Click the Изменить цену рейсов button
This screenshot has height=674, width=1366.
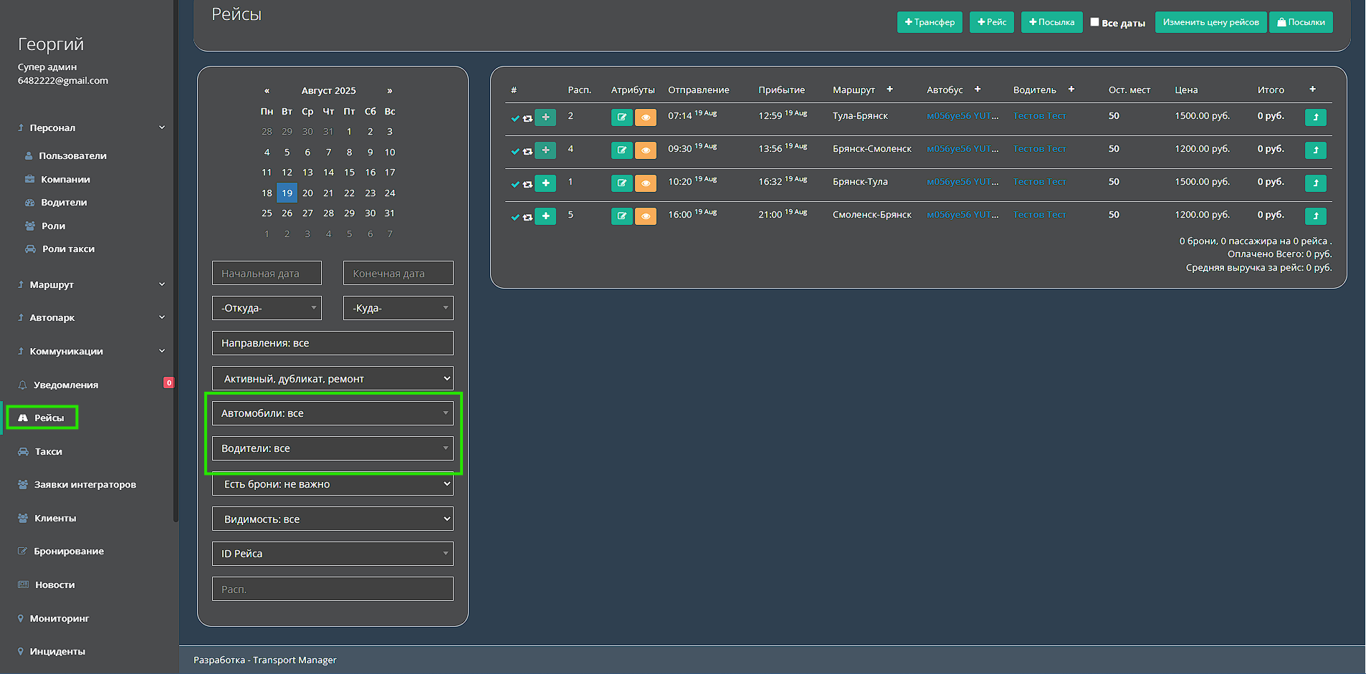pyautogui.click(x=1210, y=22)
